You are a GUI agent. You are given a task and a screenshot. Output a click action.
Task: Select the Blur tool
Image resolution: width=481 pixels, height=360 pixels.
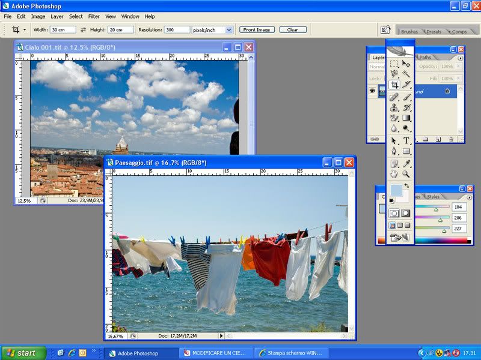click(x=394, y=128)
